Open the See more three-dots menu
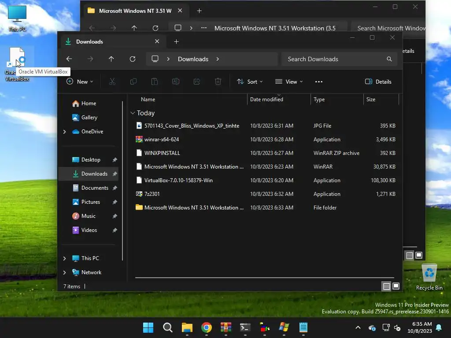Image resolution: width=451 pixels, height=338 pixels. coord(319,81)
